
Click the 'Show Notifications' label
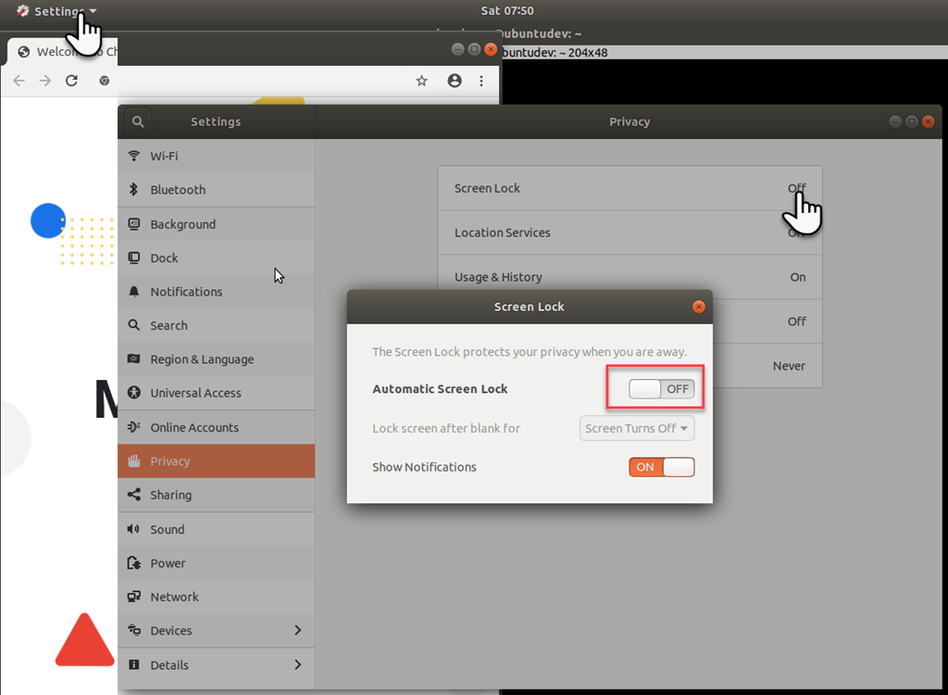[424, 467]
